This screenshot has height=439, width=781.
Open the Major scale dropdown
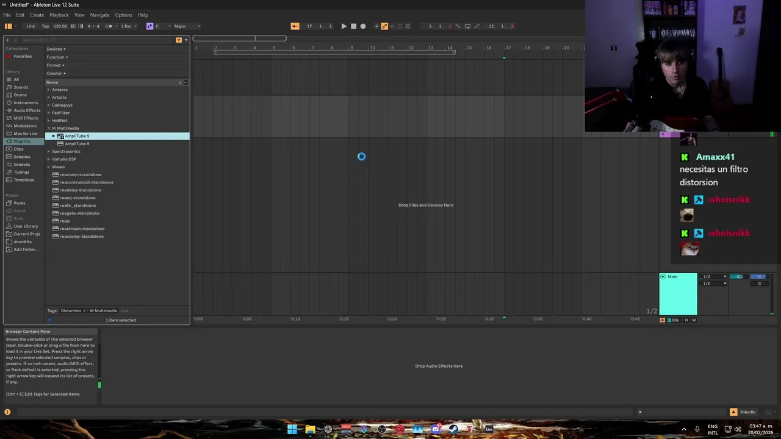pyautogui.click(x=187, y=26)
